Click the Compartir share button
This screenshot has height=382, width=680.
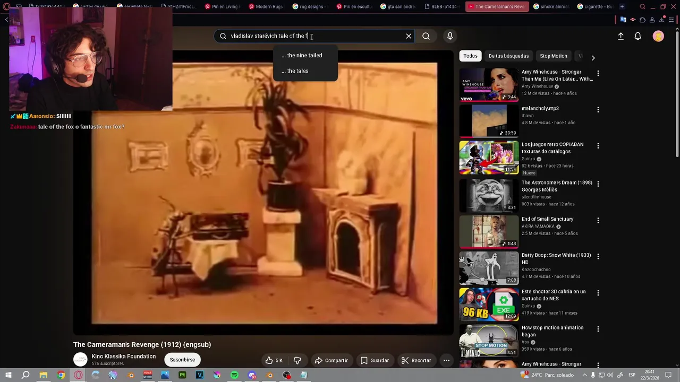pos(331,360)
